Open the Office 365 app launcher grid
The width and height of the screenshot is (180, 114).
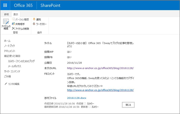point(5,5)
